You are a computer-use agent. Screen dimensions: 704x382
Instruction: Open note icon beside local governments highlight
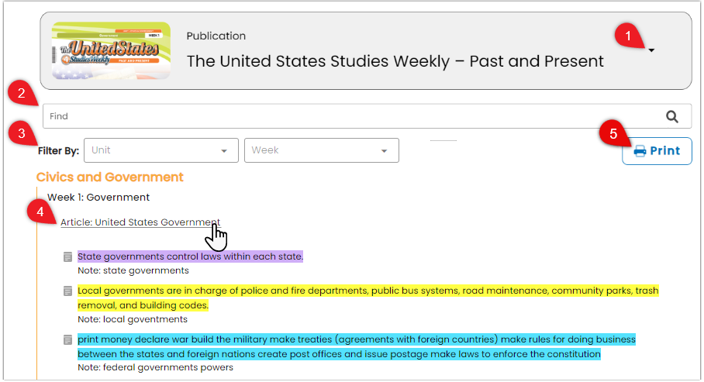pos(67,291)
